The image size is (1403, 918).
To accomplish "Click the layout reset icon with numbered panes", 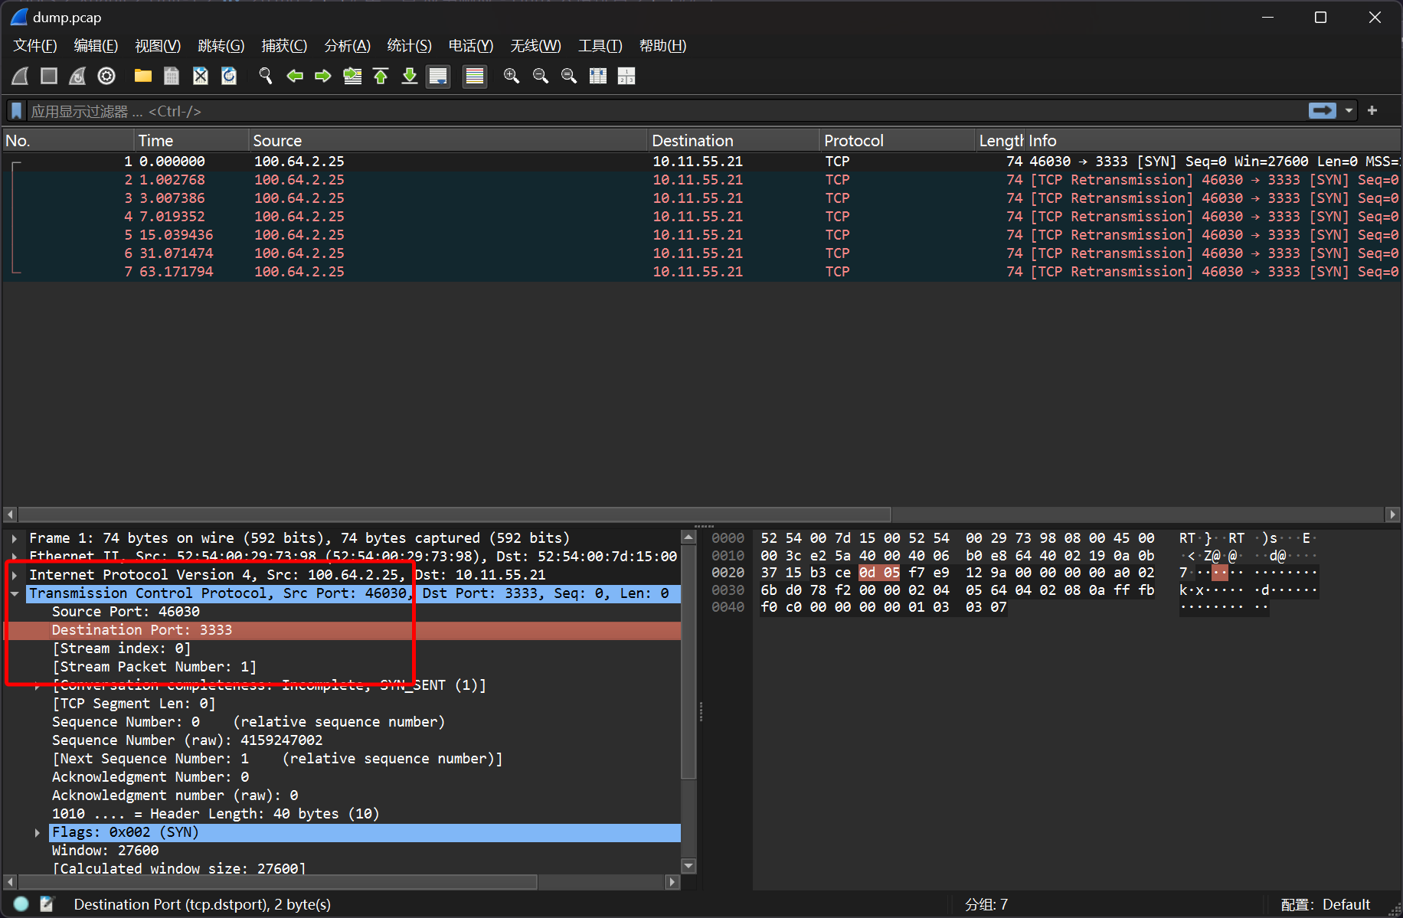I will pos(626,76).
